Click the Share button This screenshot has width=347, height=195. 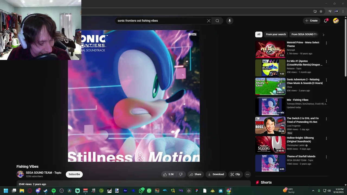(195, 174)
